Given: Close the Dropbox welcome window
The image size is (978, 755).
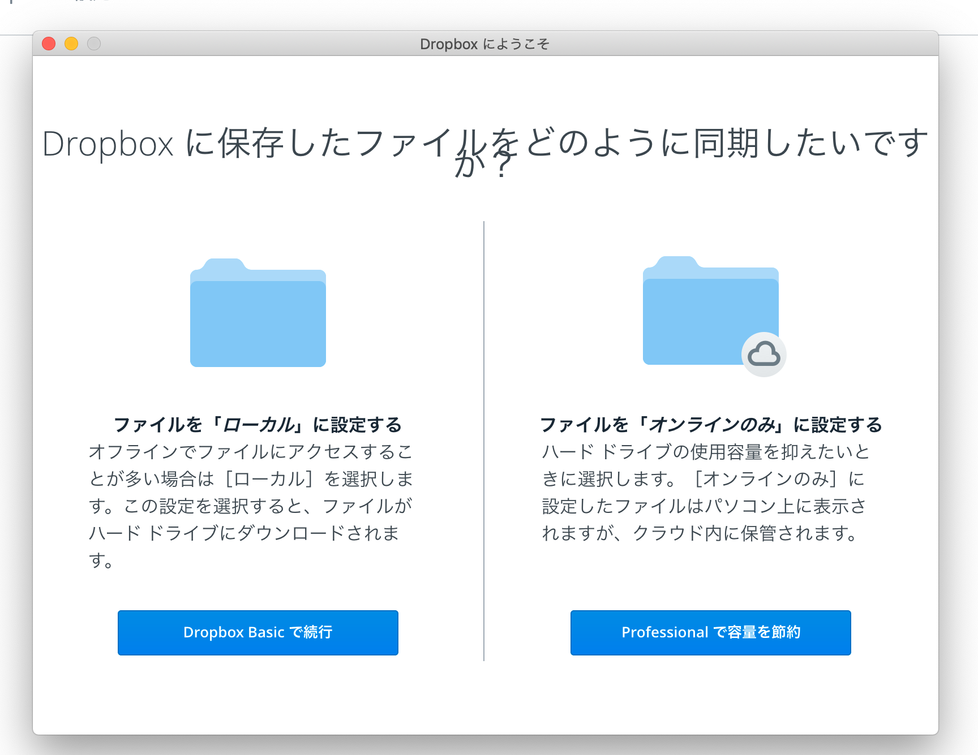Looking at the screenshot, I should pos(49,44).
